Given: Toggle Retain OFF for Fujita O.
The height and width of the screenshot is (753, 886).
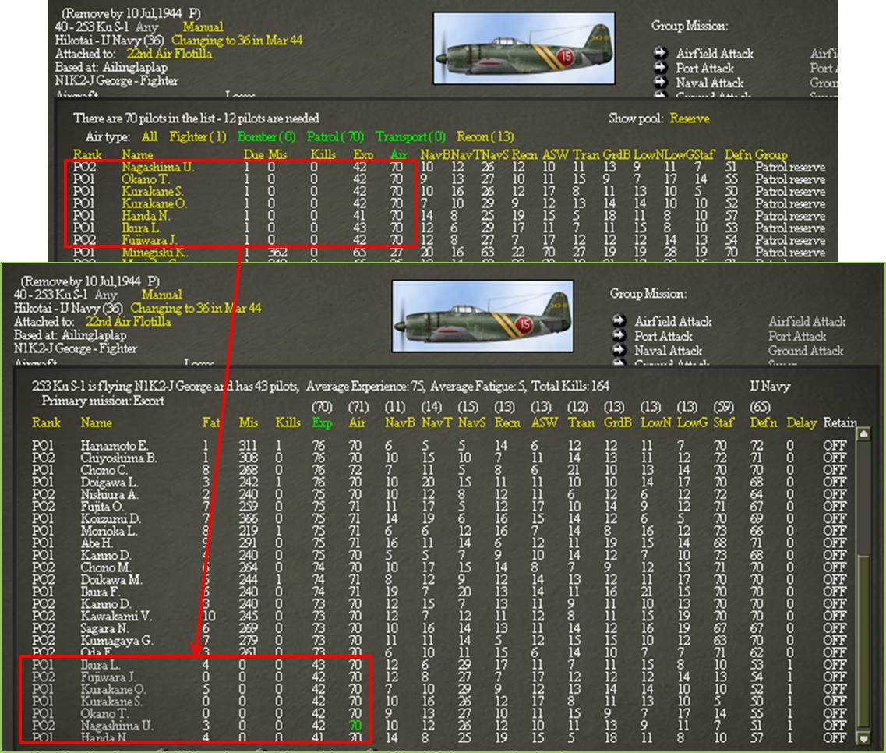Looking at the screenshot, I should 834,507.
